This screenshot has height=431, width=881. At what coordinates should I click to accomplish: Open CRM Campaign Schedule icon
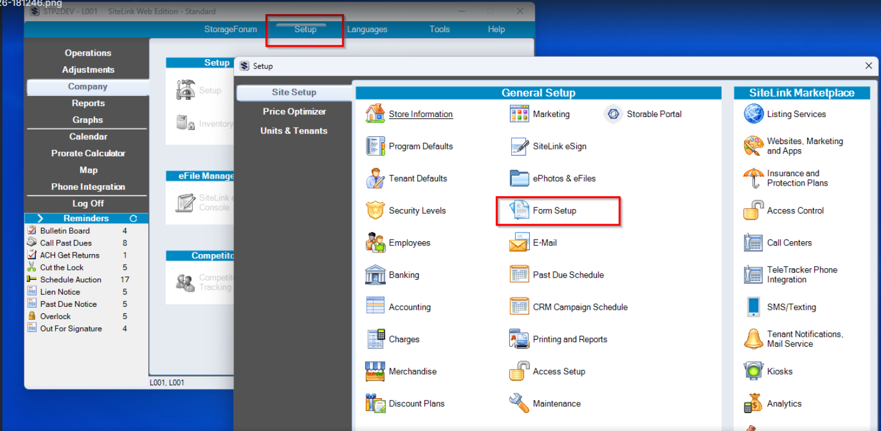[519, 307]
